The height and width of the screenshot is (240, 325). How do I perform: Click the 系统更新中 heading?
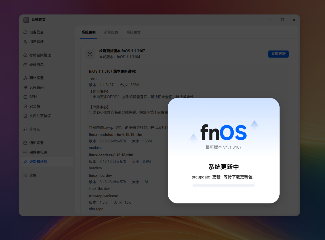pos(223,167)
